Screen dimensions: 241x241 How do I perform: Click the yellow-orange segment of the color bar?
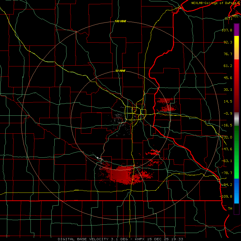236,48
